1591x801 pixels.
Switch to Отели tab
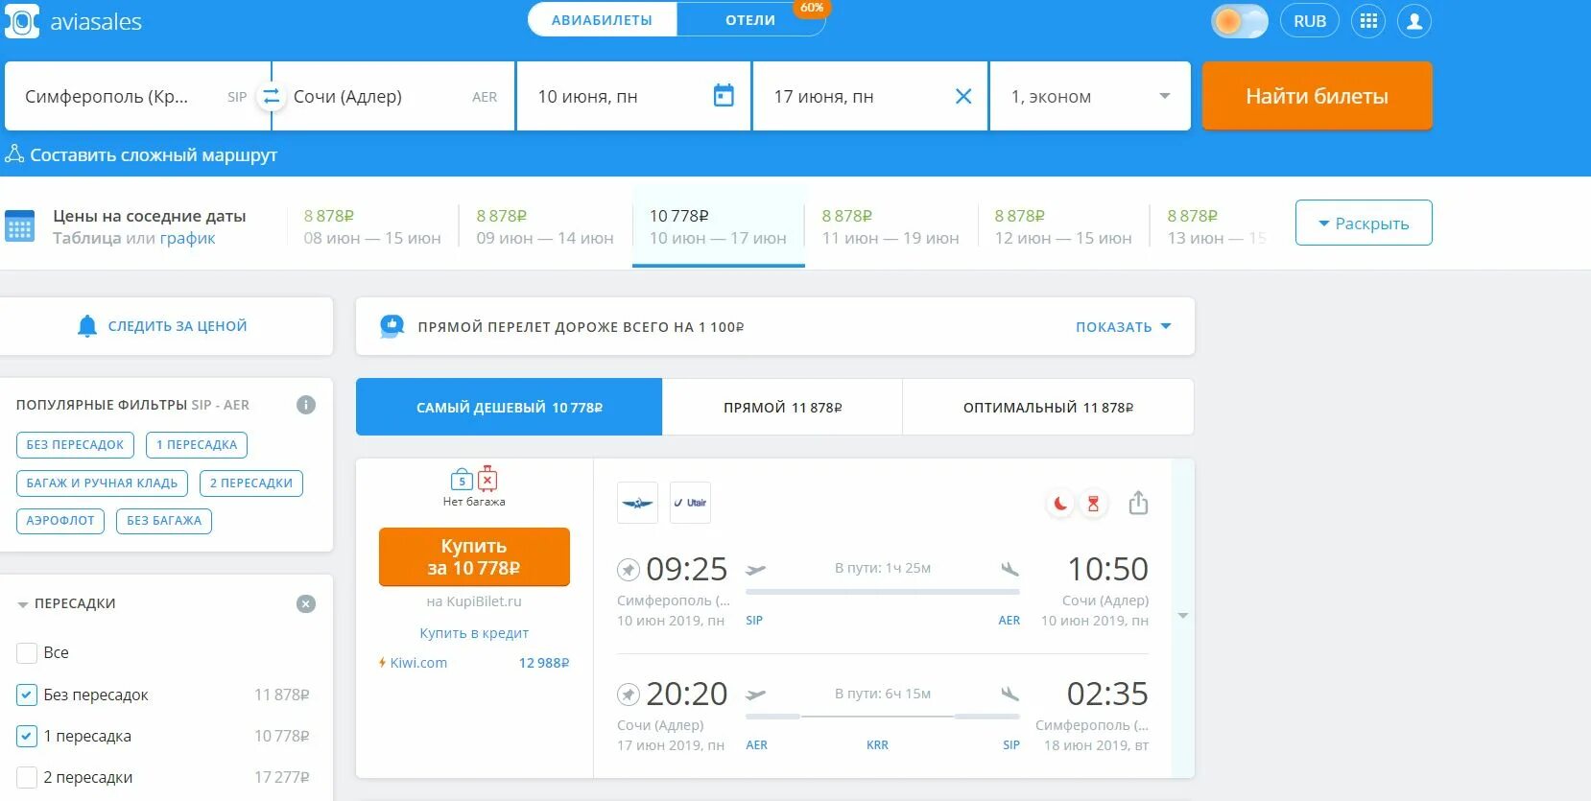click(750, 19)
